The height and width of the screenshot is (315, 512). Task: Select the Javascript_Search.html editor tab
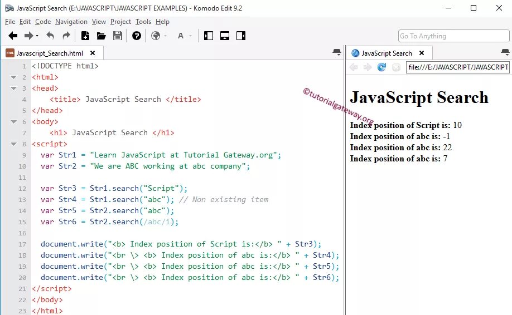[x=50, y=53]
